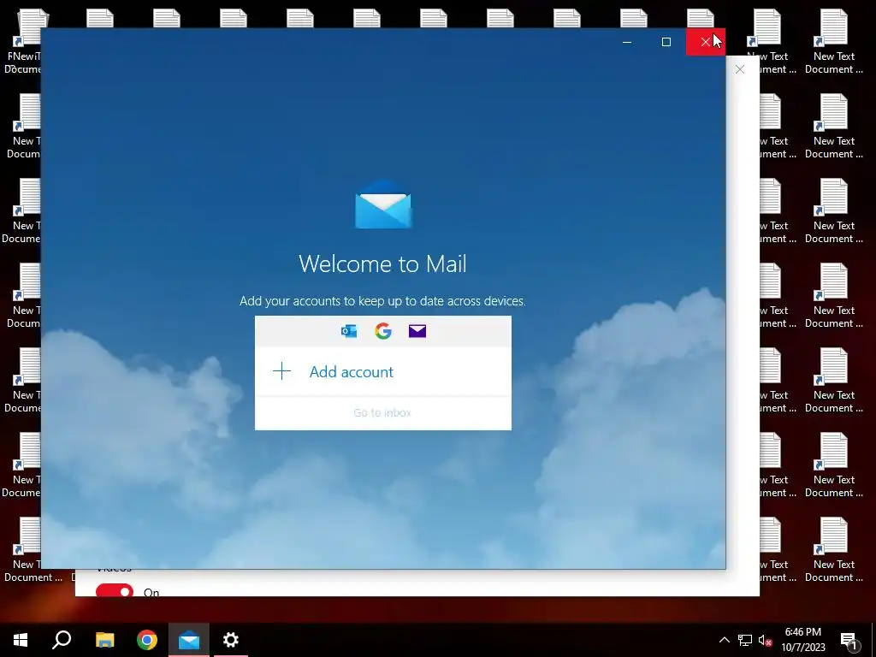Click the Outlook icon in account card

tap(349, 331)
